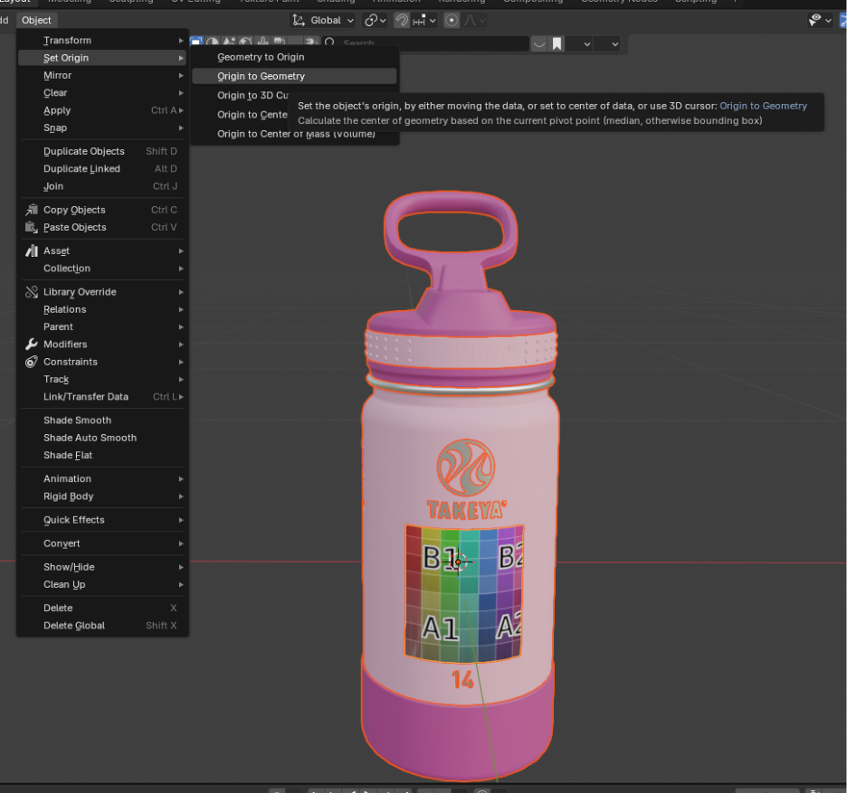Choose Duplicate Linked

pyautogui.click(x=102, y=169)
